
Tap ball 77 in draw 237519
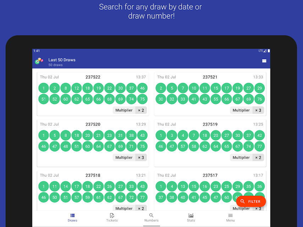[x=259, y=146]
